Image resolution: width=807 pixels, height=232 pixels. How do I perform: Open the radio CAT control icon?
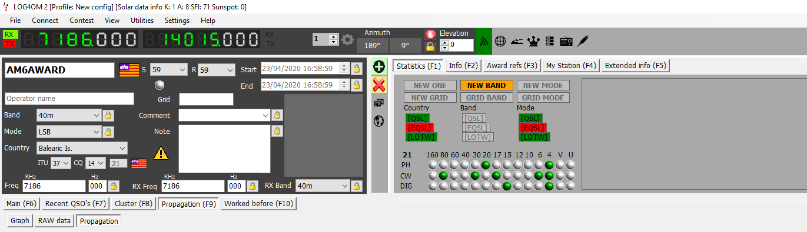(x=566, y=41)
